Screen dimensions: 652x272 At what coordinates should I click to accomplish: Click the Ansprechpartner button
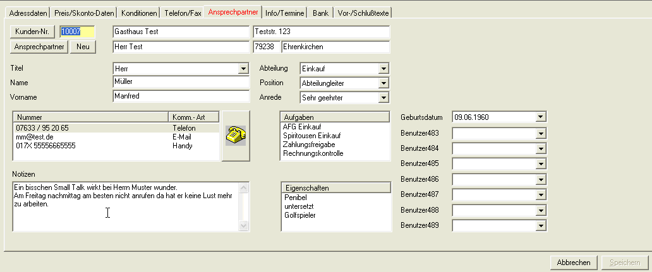tap(39, 46)
